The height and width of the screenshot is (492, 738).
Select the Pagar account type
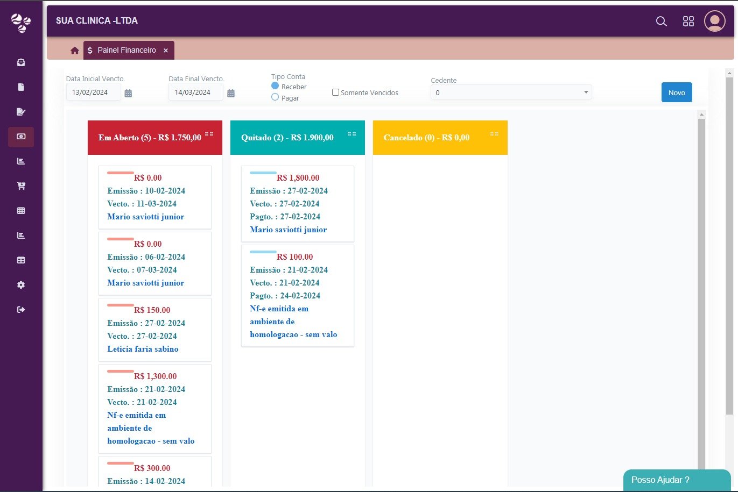tap(275, 97)
